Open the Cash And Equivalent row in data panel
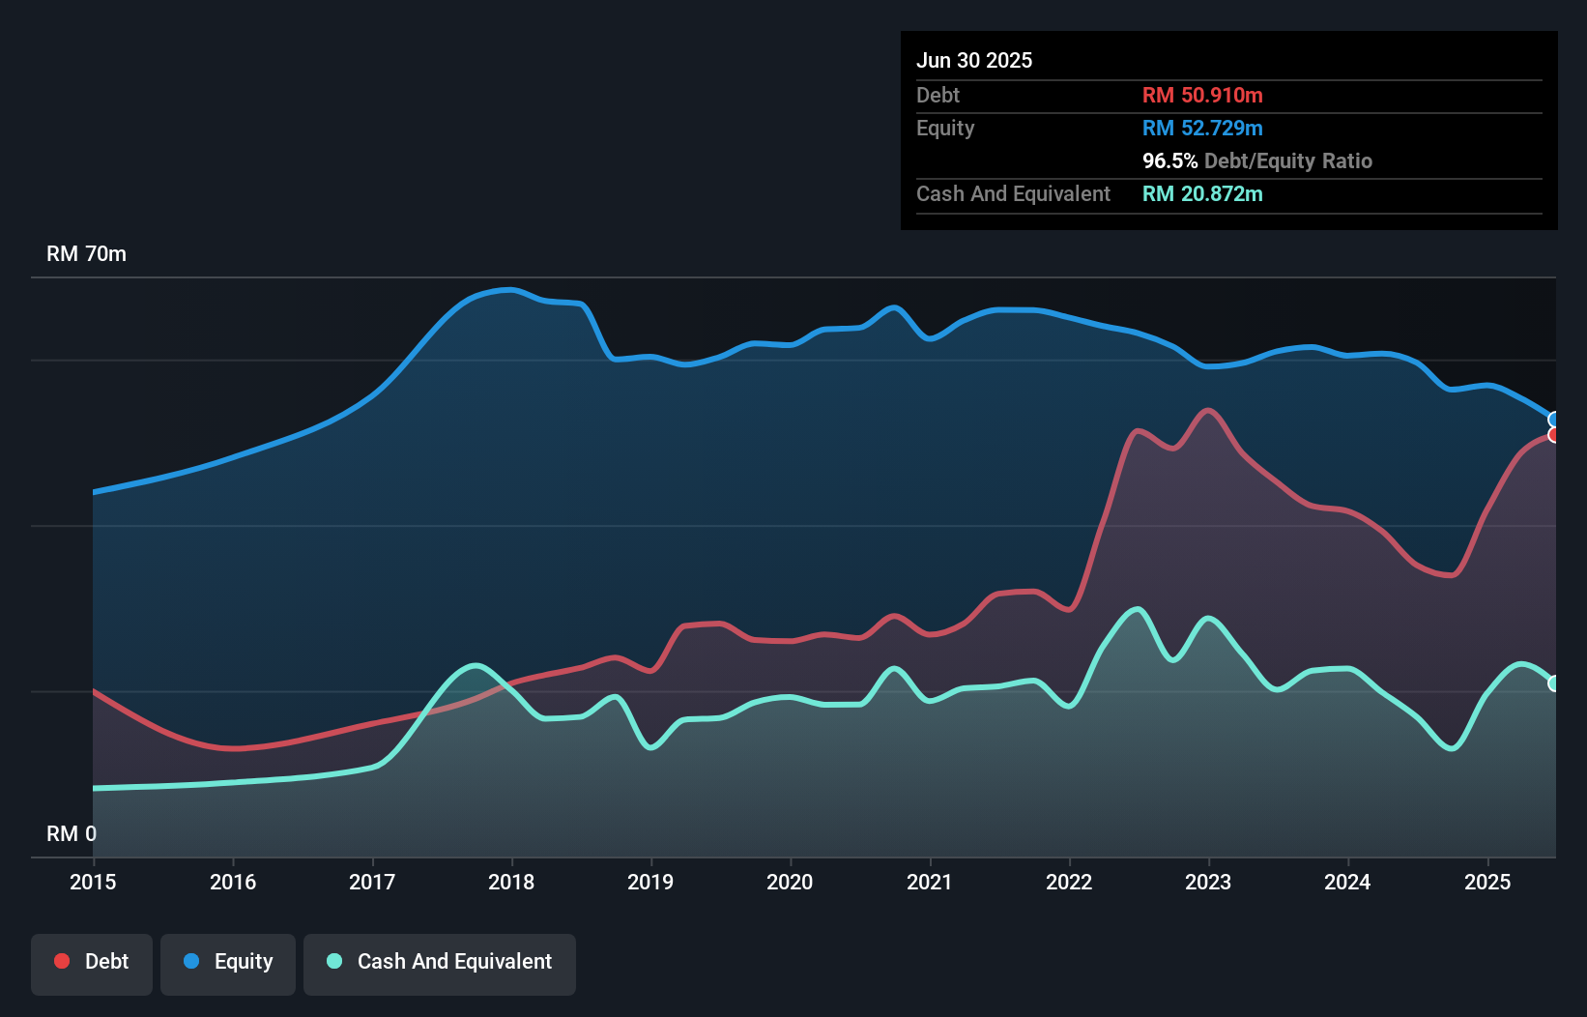 pos(1013,193)
